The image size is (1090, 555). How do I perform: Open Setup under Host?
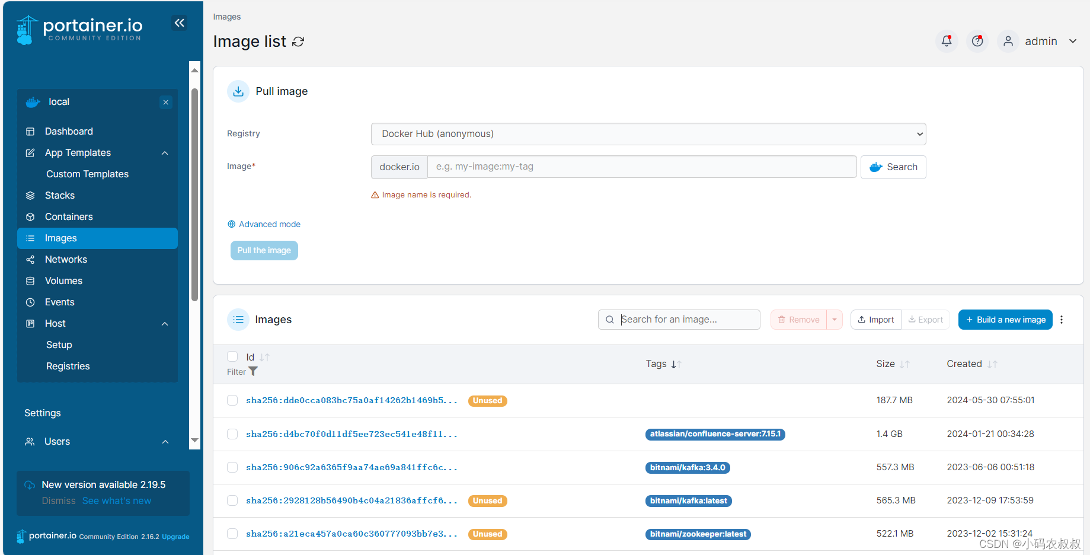(59, 345)
